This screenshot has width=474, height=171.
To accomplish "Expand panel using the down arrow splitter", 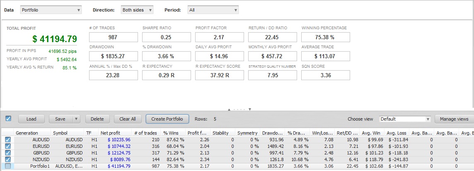I will point(250,109).
